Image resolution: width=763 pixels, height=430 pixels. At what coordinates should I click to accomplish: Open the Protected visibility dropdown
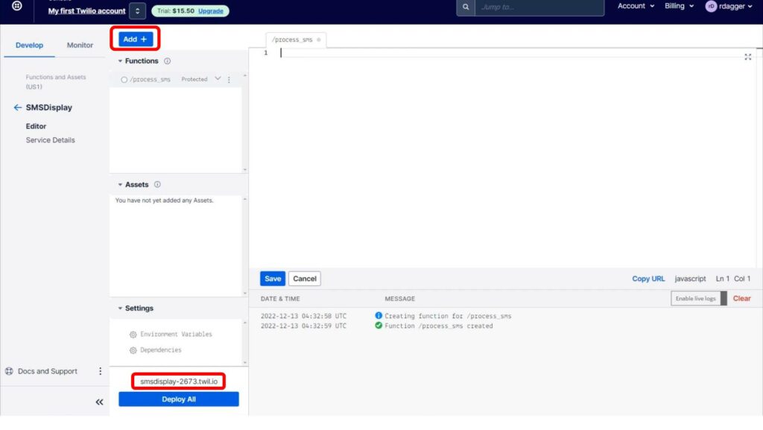coord(218,79)
